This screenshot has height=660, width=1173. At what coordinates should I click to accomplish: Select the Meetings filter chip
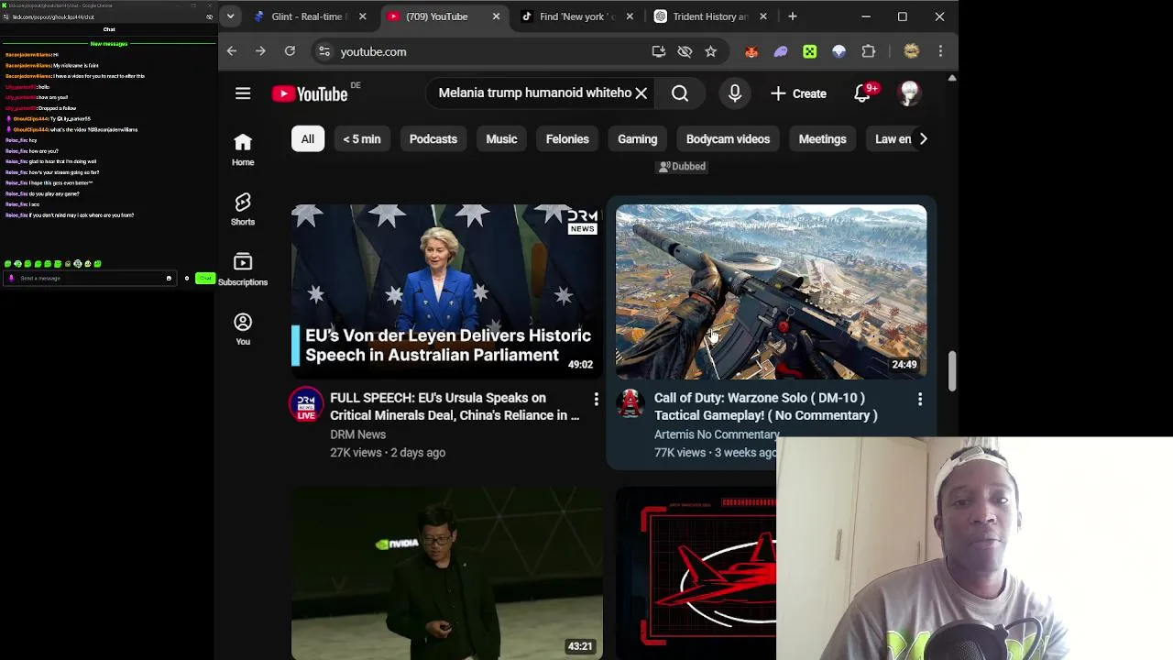point(823,138)
